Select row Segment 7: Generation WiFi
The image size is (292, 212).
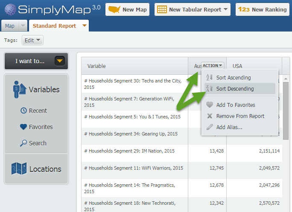pyautogui.click(x=134, y=102)
